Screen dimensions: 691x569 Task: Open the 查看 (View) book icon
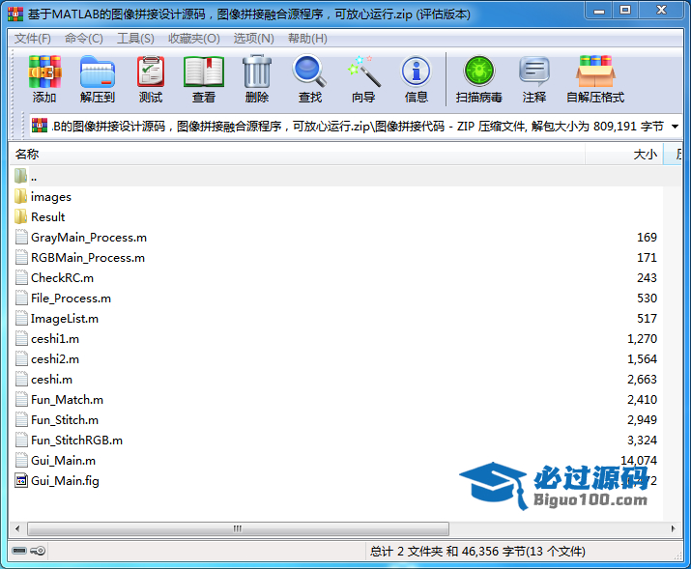204,71
